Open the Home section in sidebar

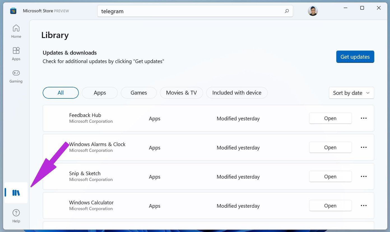tap(16, 31)
